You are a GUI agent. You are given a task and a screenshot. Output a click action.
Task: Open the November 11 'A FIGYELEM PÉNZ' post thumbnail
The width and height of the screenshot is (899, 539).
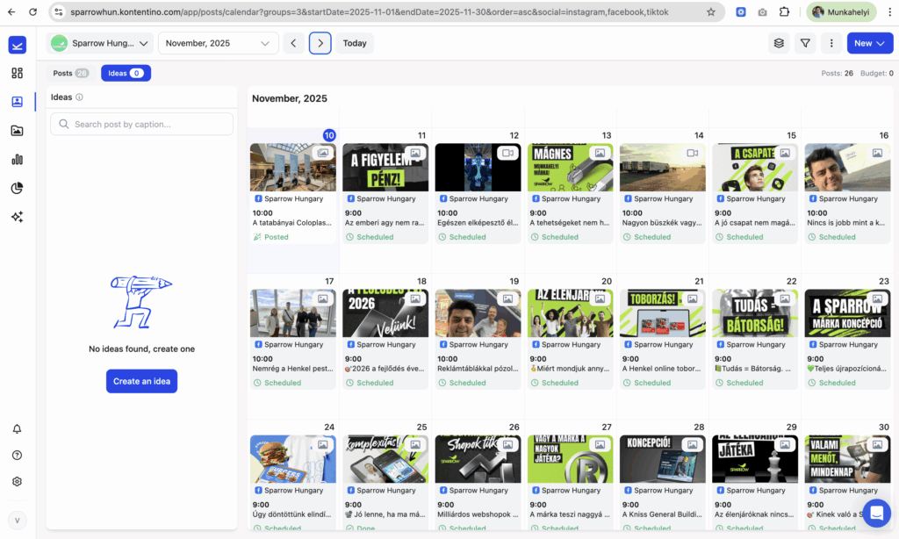click(385, 167)
